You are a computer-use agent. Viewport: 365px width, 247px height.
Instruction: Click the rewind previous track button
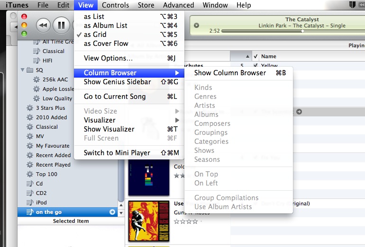(43, 25)
